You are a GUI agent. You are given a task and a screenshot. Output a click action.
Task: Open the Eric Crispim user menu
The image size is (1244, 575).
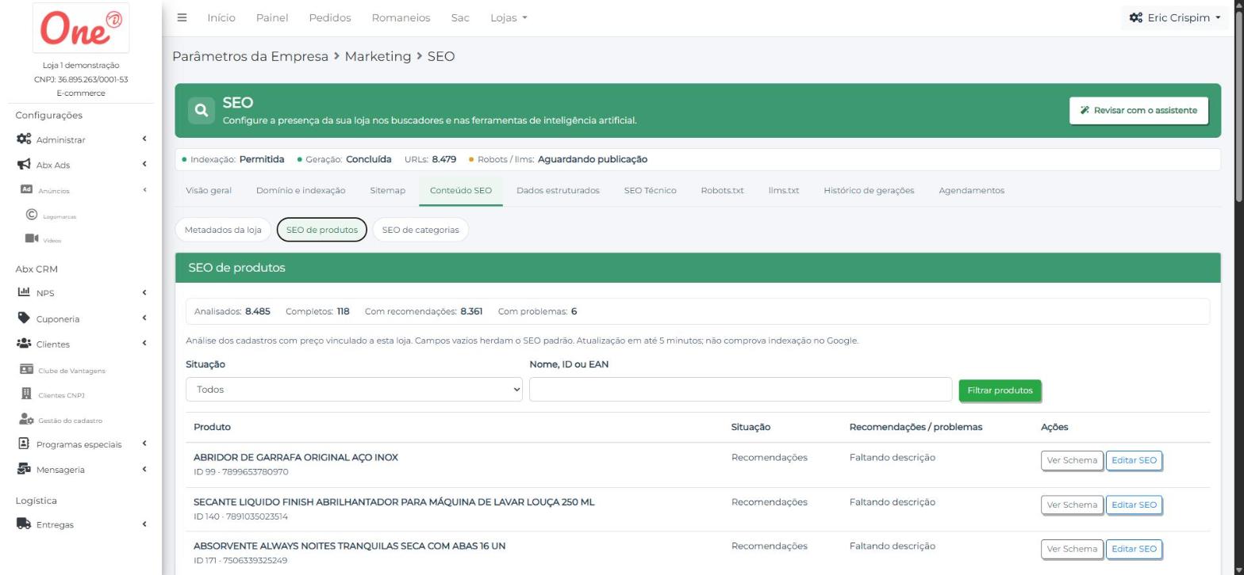pos(1175,17)
